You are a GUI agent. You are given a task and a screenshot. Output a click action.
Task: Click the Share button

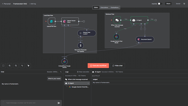pyautogui.click(x=168, y=4)
